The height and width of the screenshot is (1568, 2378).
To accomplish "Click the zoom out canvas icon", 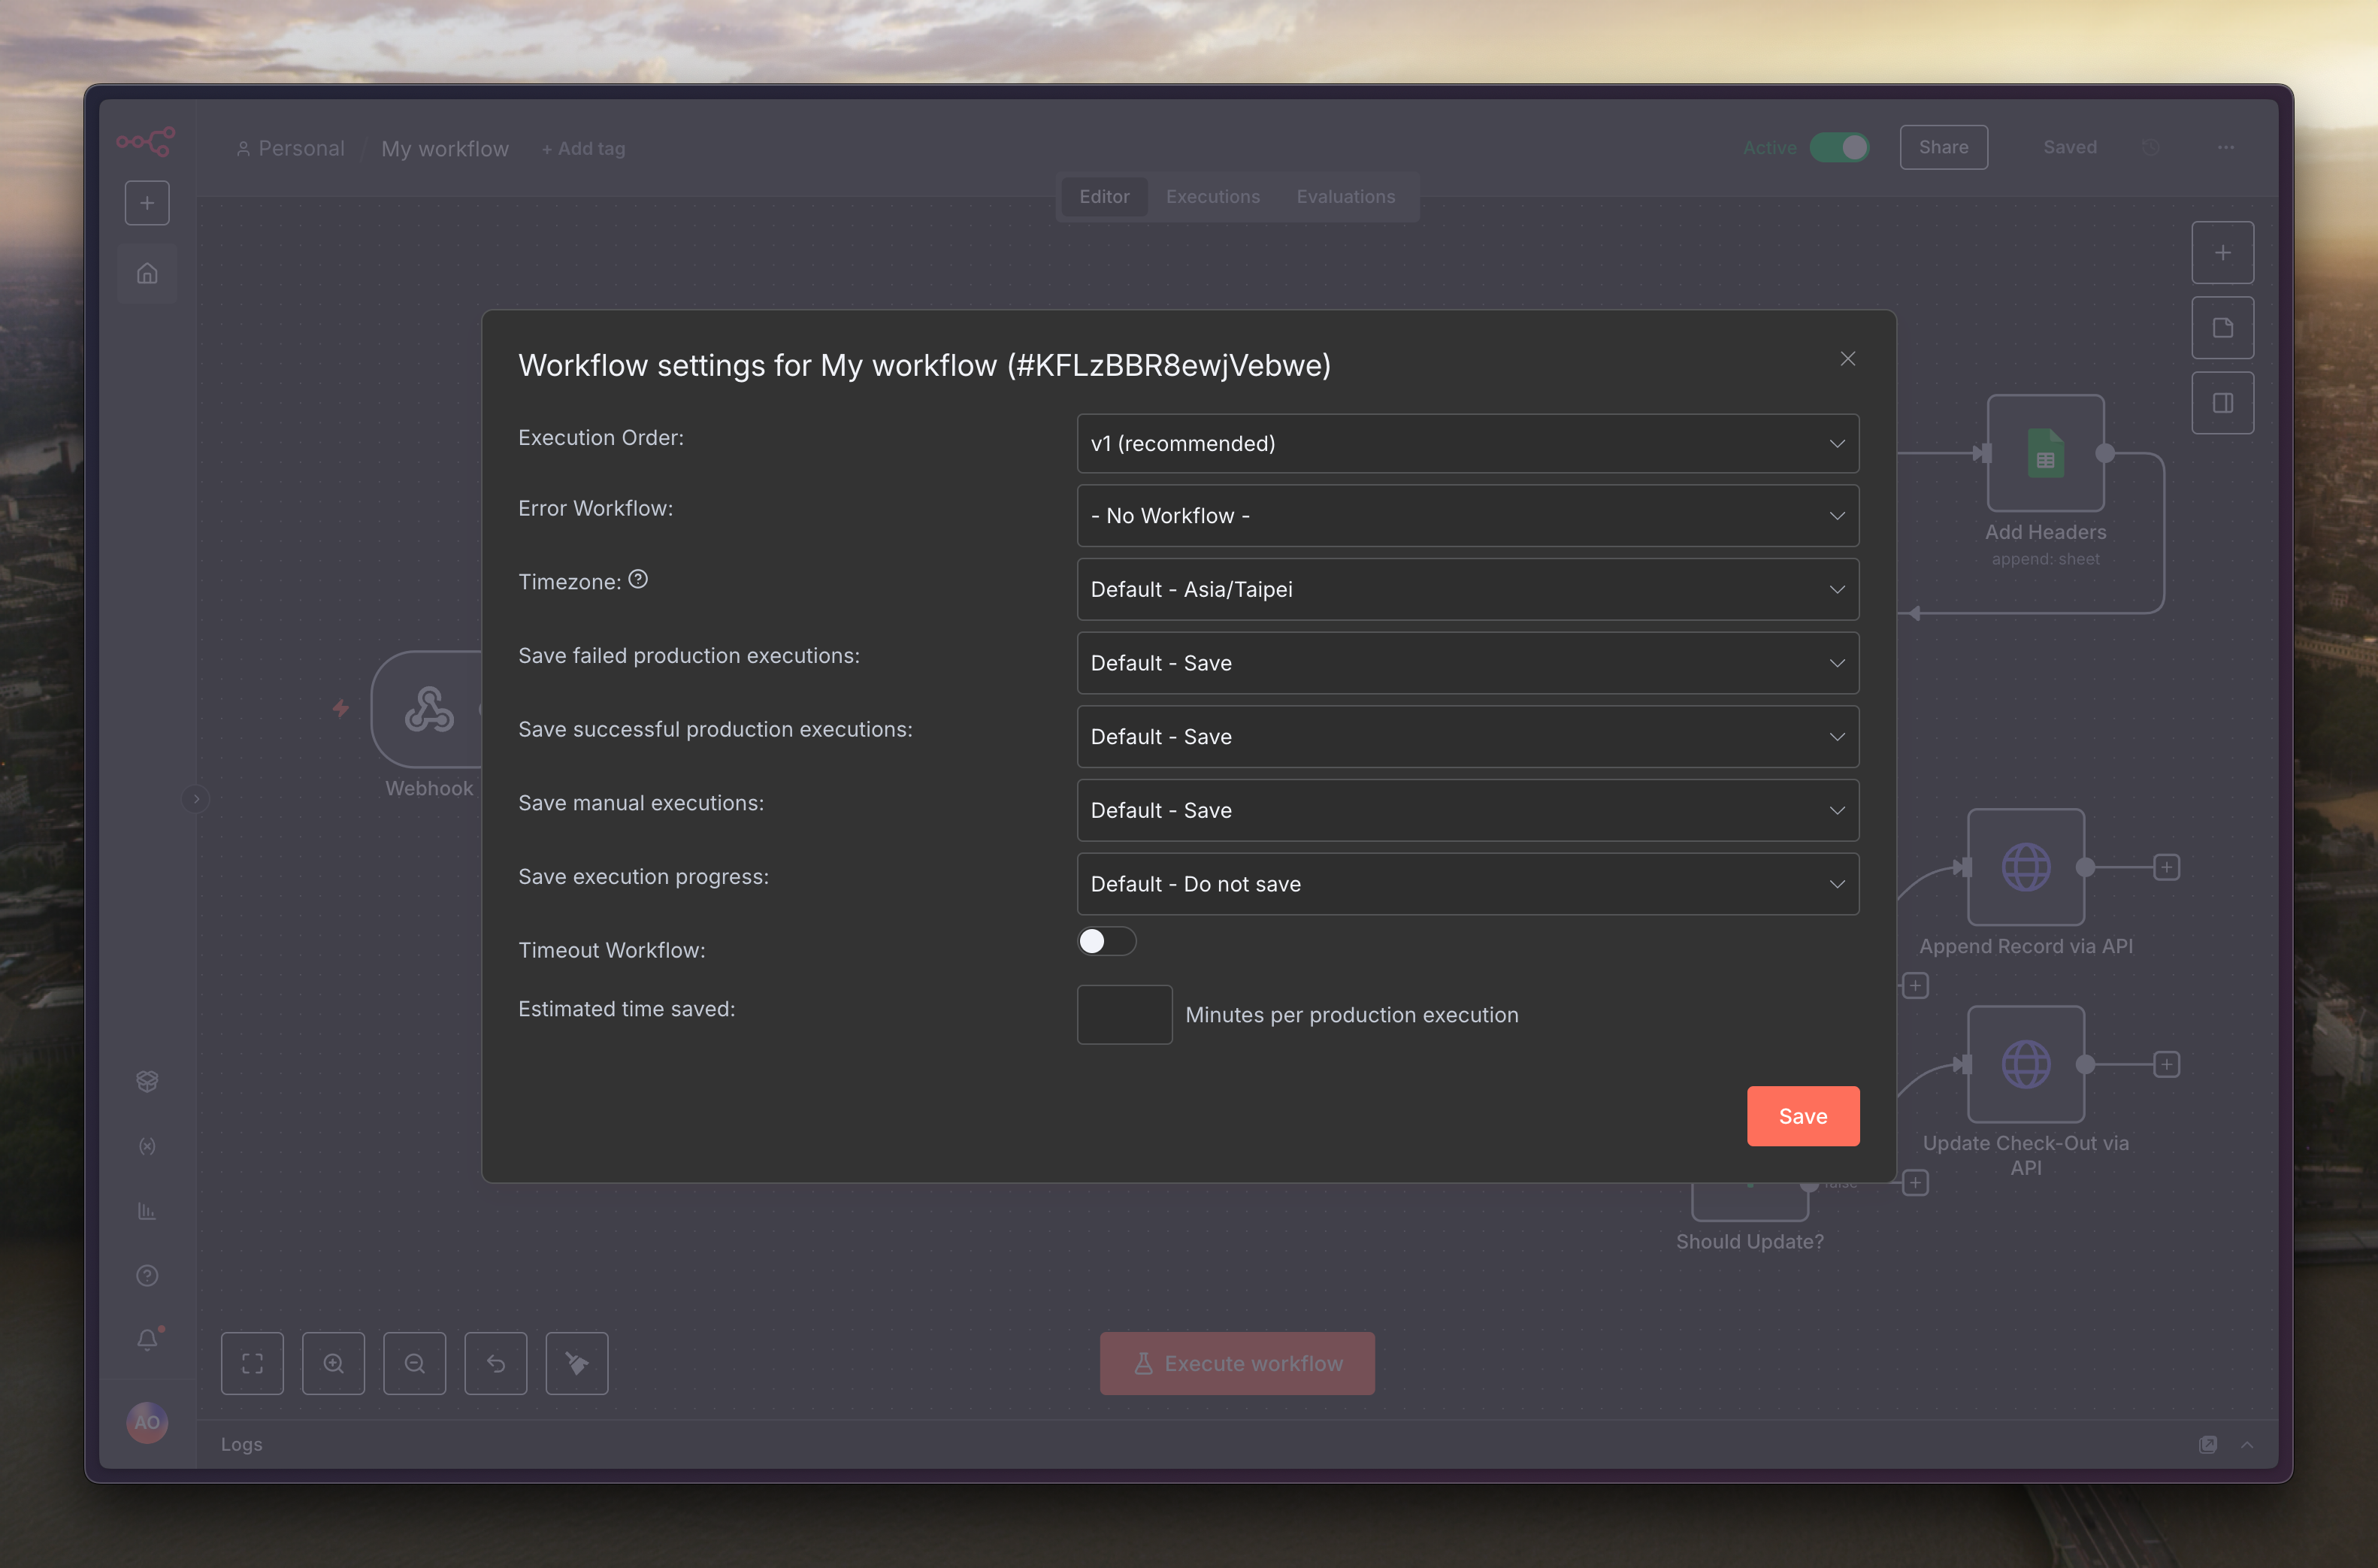I will click(x=414, y=1363).
